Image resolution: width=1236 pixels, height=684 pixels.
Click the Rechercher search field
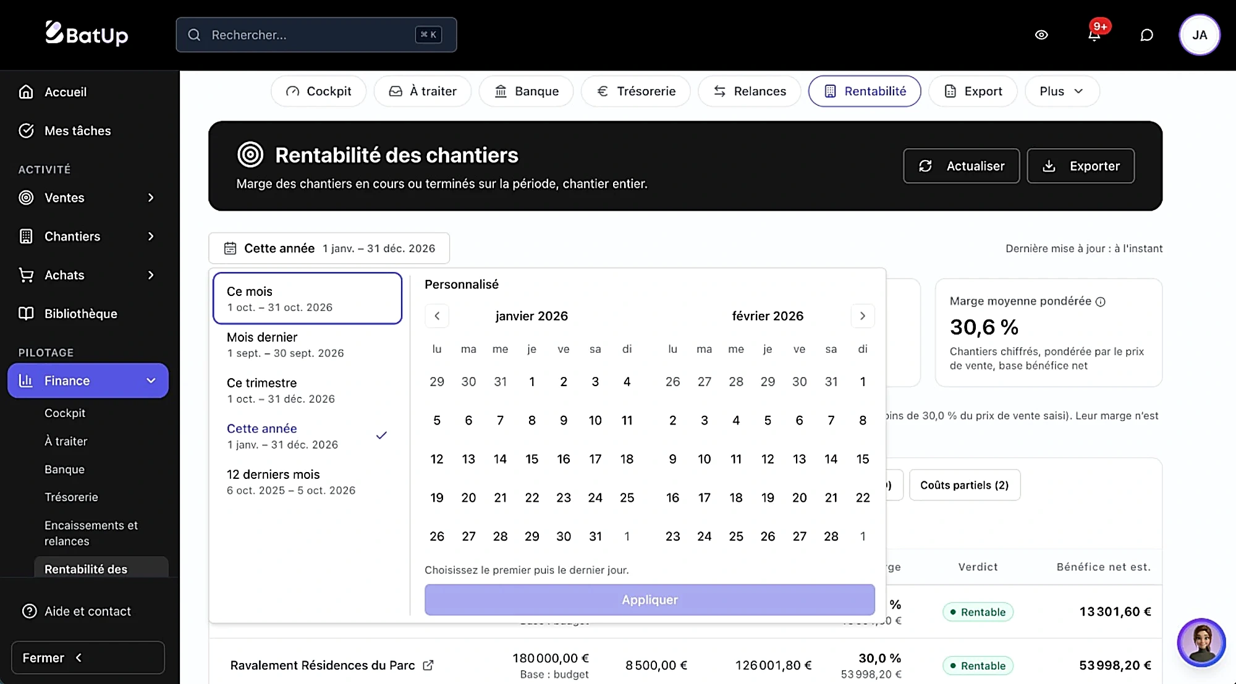[x=316, y=35]
